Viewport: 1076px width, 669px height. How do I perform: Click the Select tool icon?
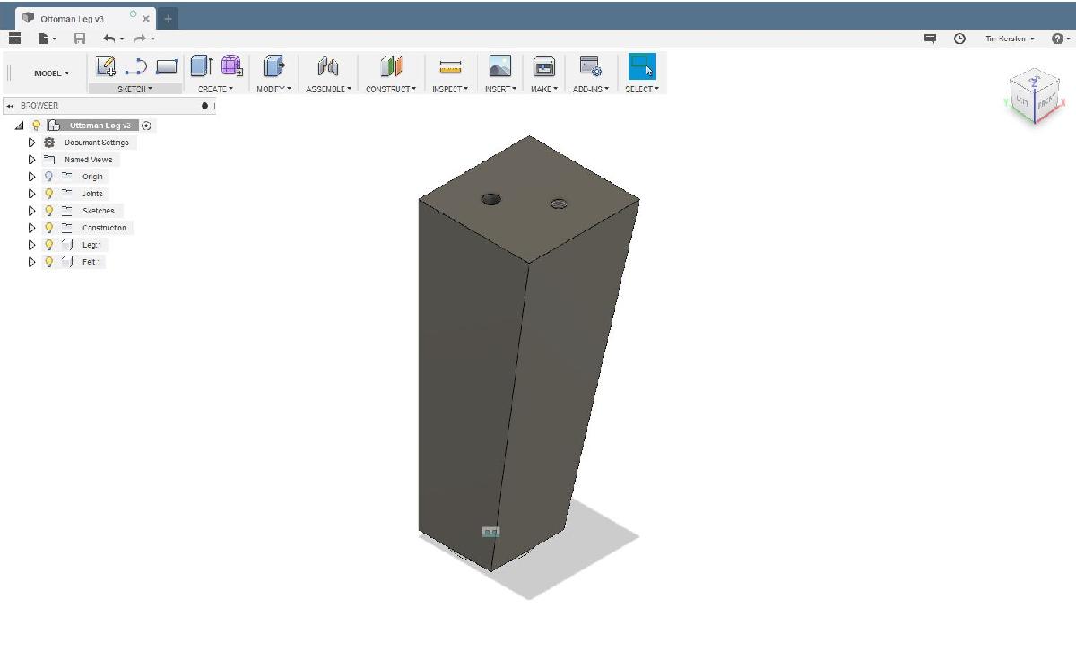click(x=642, y=66)
